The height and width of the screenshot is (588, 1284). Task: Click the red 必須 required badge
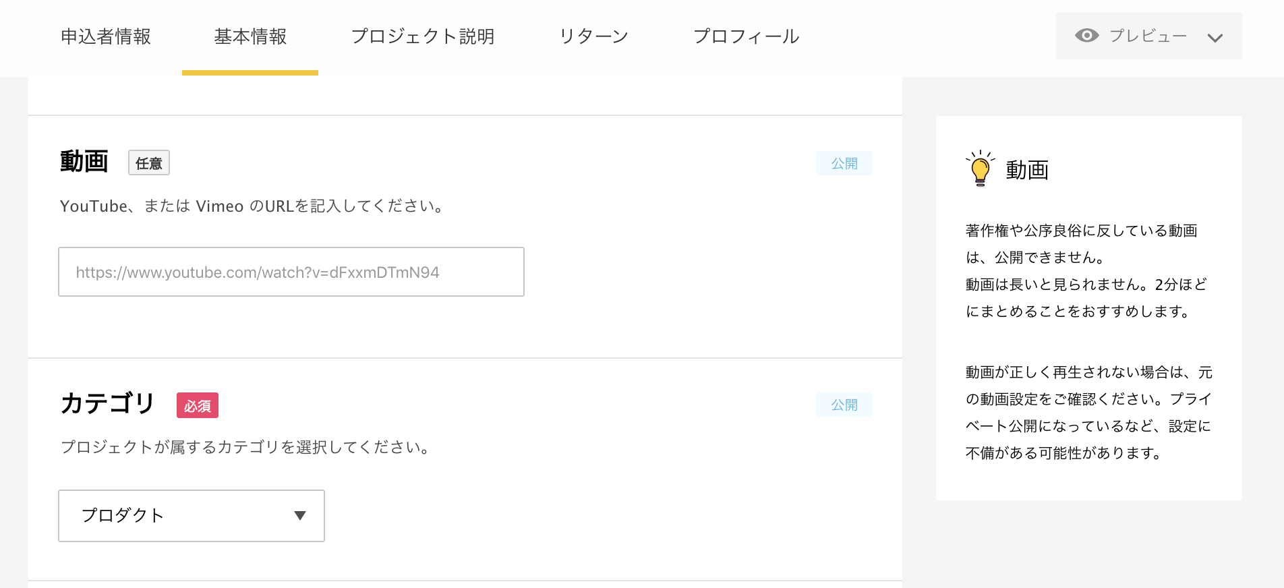tap(198, 406)
